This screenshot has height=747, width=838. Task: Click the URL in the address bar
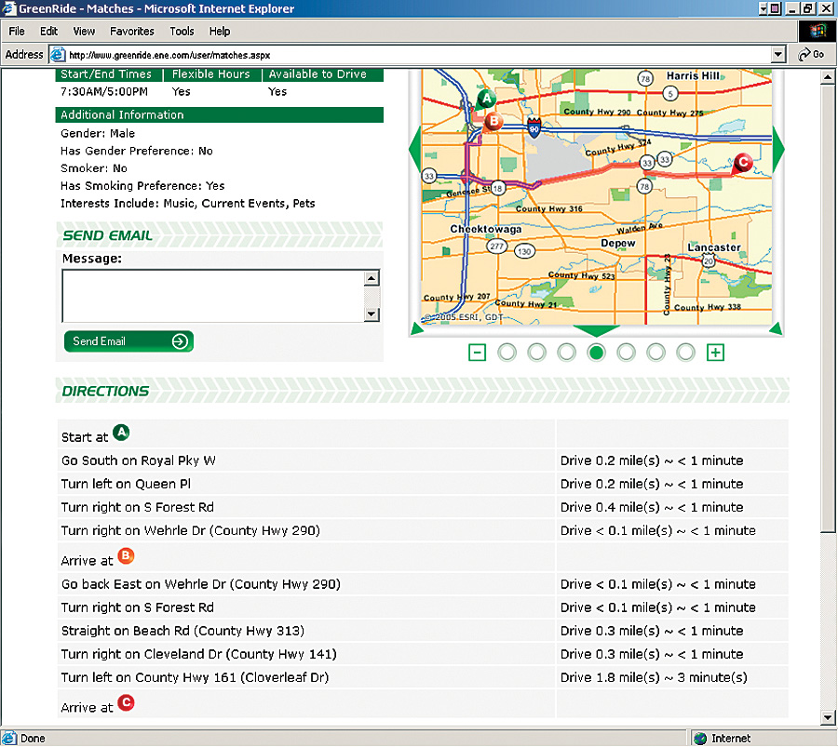click(169, 55)
